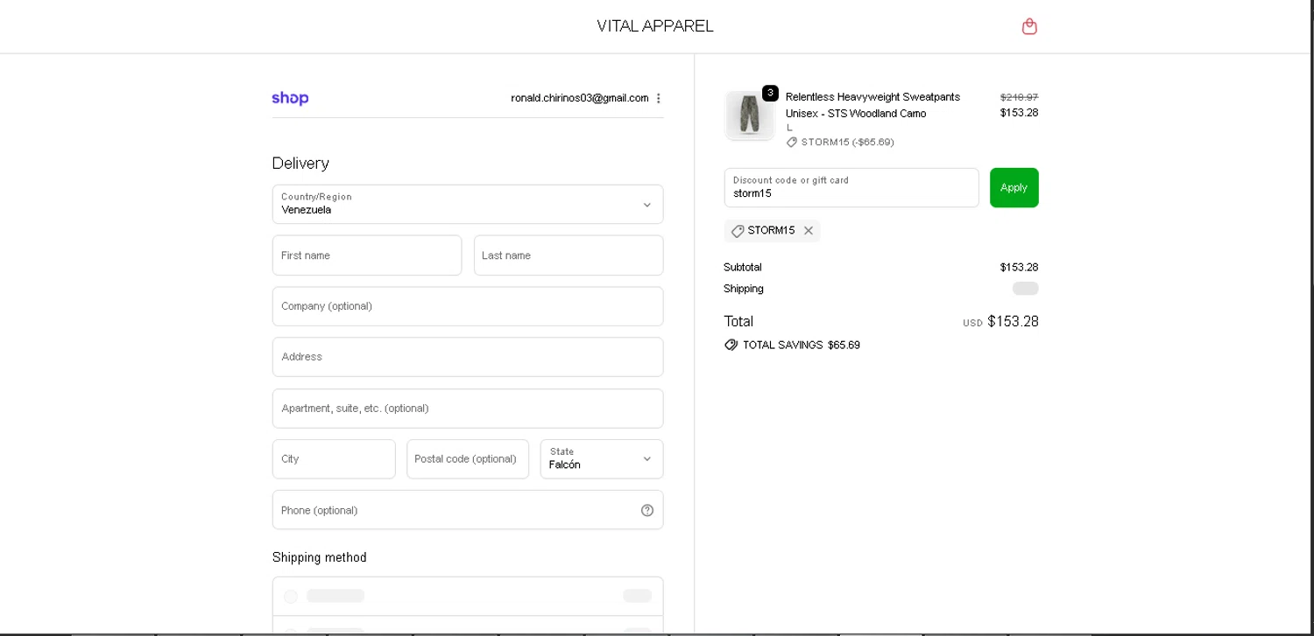Click the First name field
Image resolution: width=1314 pixels, height=636 pixels.
(367, 255)
